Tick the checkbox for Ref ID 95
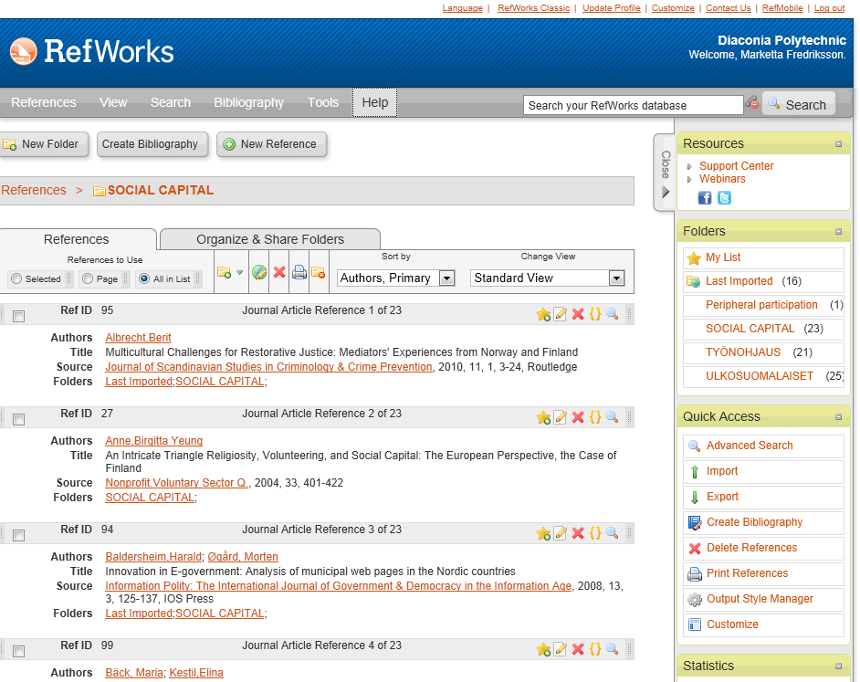 click(x=18, y=316)
